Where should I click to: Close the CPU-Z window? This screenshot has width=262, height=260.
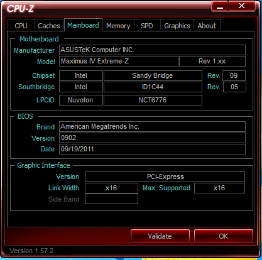(x=242, y=6)
